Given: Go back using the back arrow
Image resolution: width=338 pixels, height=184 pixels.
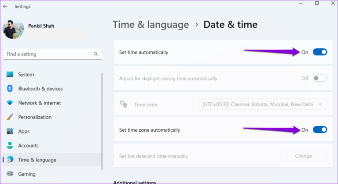Looking at the screenshot, I should click(x=6, y=7).
